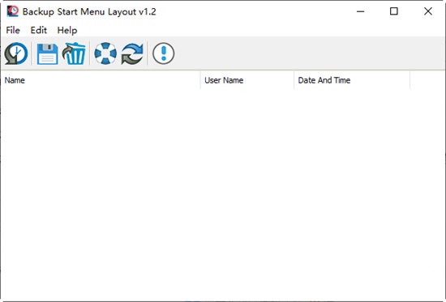The height and width of the screenshot is (302, 446).
Task: Open the Edit menu
Action: (x=39, y=30)
